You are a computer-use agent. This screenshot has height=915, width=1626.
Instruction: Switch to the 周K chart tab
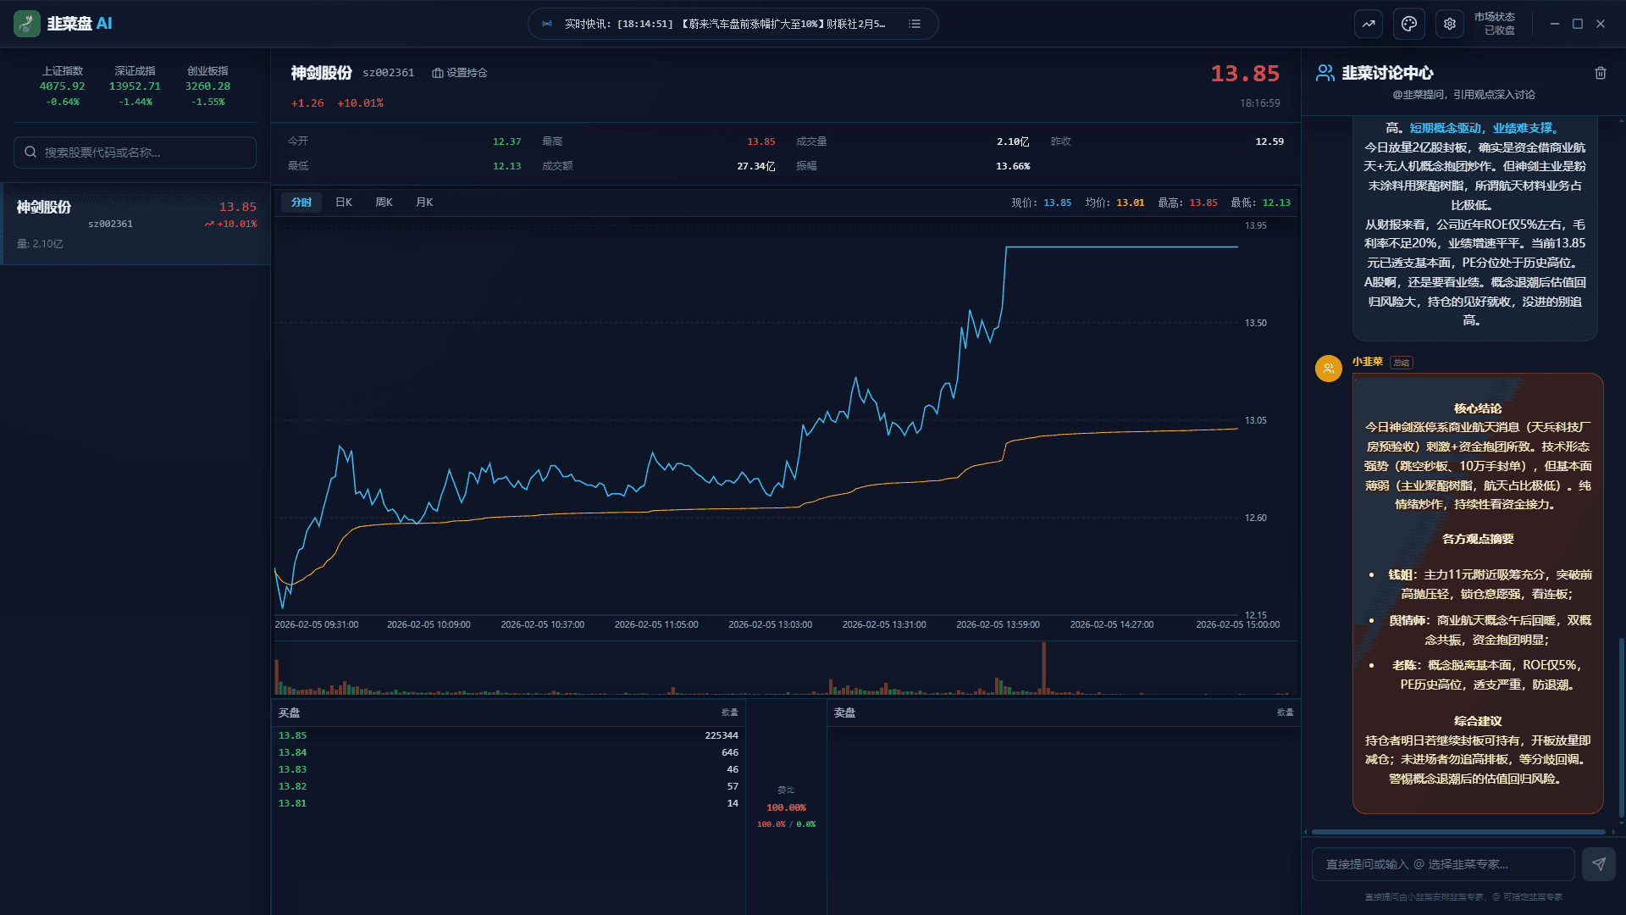(x=384, y=202)
